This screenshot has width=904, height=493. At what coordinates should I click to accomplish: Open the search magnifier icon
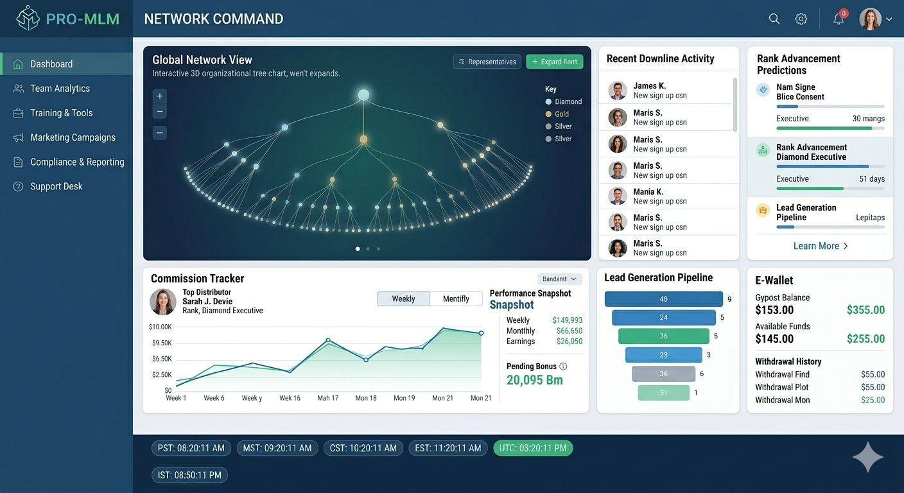click(x=774, y=19)
